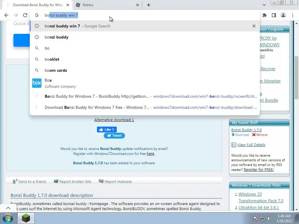The height and width of the screenshot is (224, 299).
Task: Pick the 'bo' search suggestion
Action: (145, 48)
